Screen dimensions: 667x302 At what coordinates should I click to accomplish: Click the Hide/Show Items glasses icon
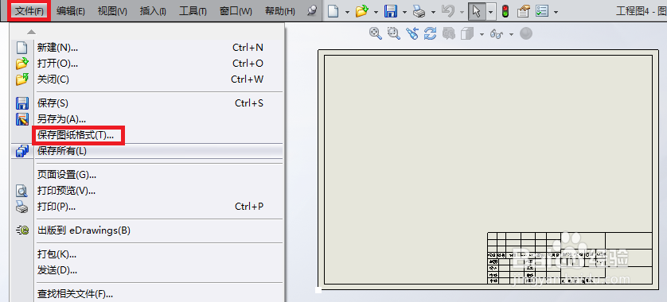tap(497, 34)
